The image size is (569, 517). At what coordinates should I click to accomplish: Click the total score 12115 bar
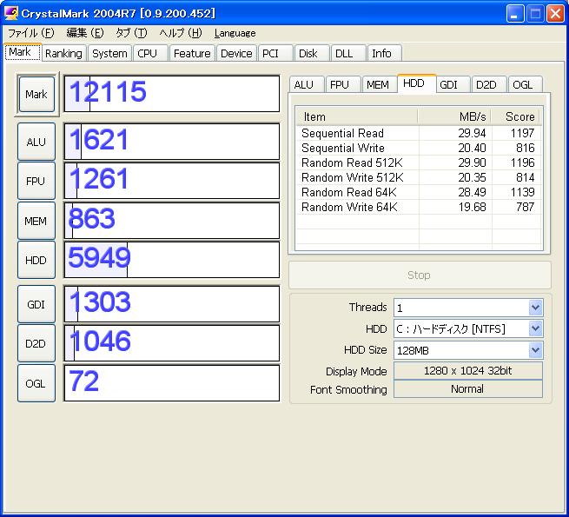tap(172, 94)
